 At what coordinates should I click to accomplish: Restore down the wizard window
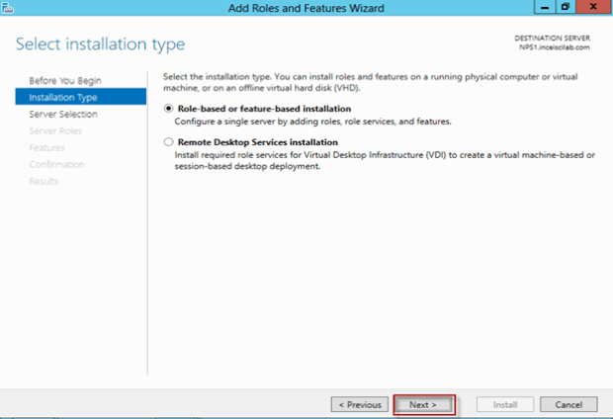click(x=564, y=8)
